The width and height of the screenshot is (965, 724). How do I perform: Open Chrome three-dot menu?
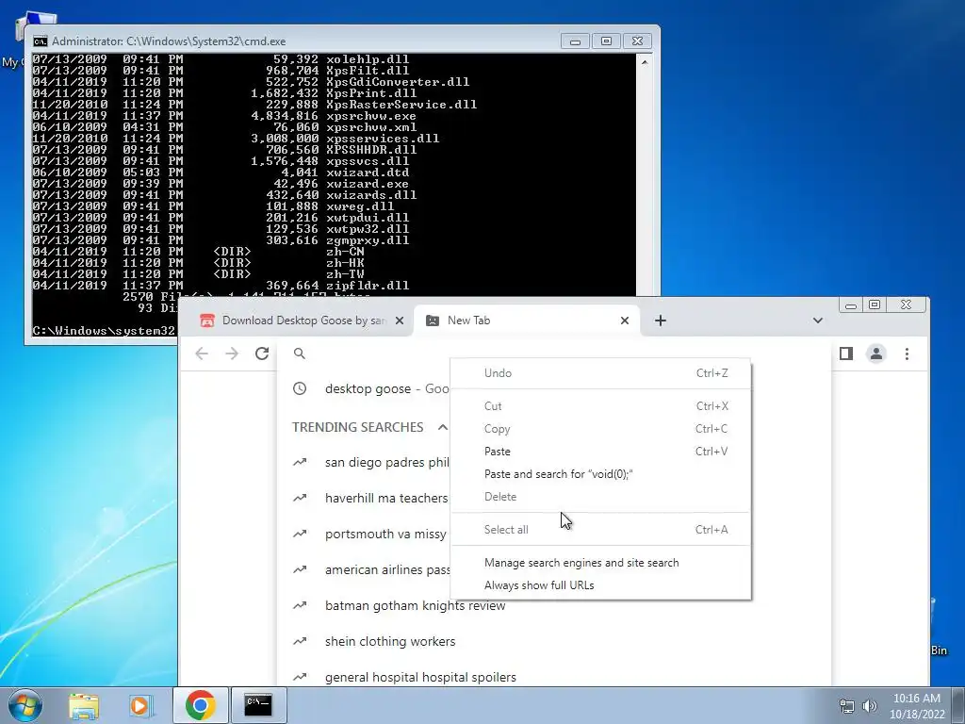(x=907, y=354)
